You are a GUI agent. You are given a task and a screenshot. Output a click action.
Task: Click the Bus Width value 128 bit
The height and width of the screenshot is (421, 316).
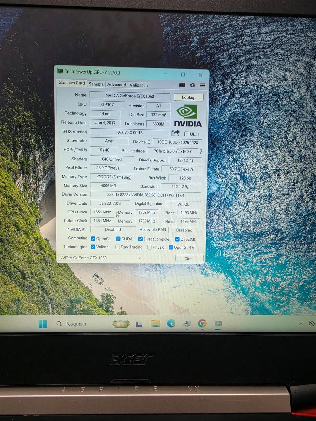tap(185, 178)
